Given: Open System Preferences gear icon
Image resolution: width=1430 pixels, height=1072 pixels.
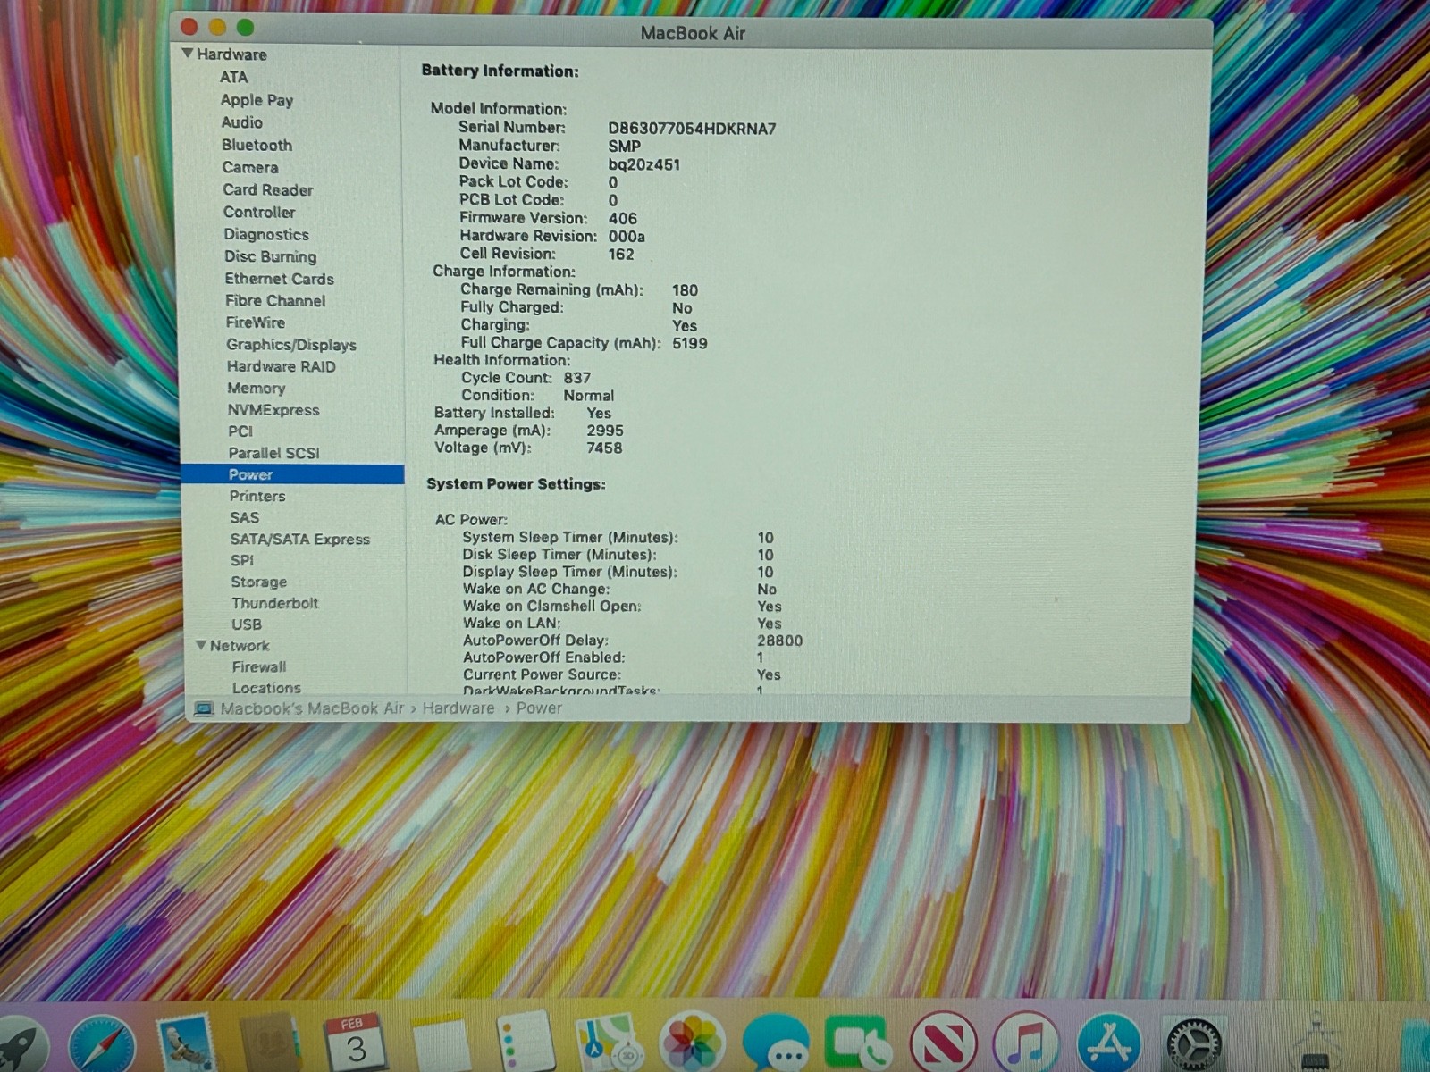Looking at the screenshot, I should coord(1194,1043).
